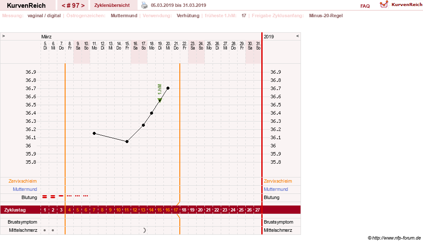
Task: Click the date header '31. So'
Action: (258, 46)
